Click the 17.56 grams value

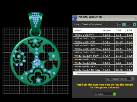pos(106,42)
